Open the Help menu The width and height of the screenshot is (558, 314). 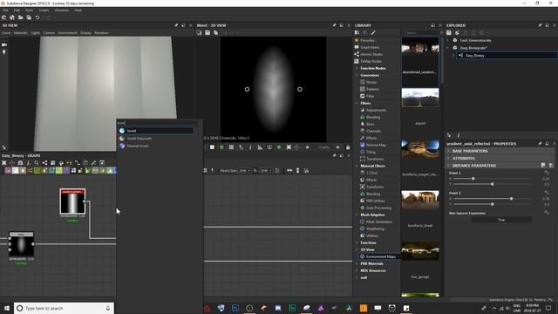[x=78, y=10]
